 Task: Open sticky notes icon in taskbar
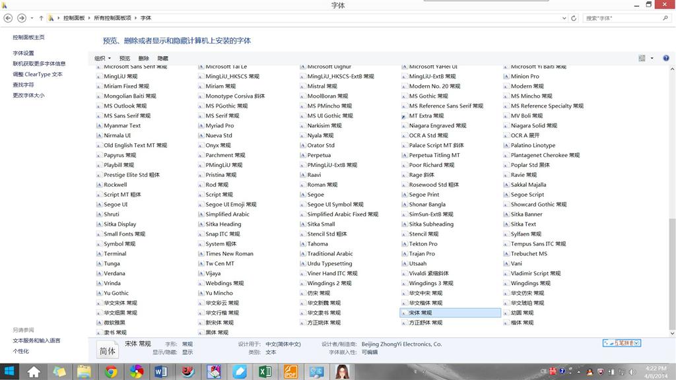[59, 371]
